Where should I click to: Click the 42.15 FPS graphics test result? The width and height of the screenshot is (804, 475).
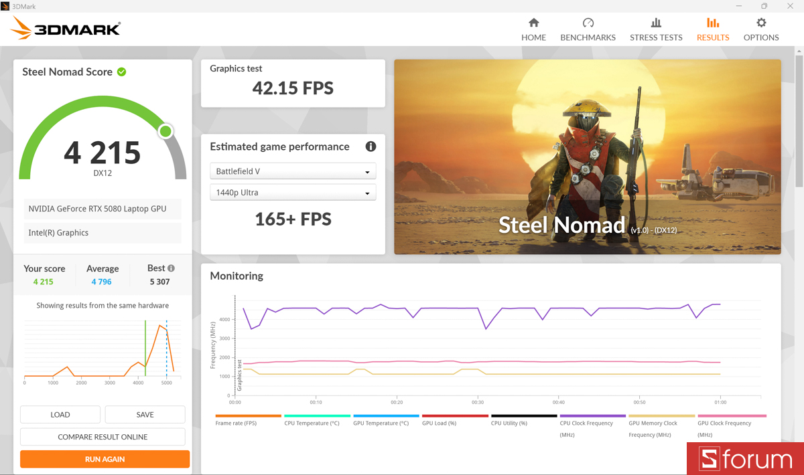293,88
